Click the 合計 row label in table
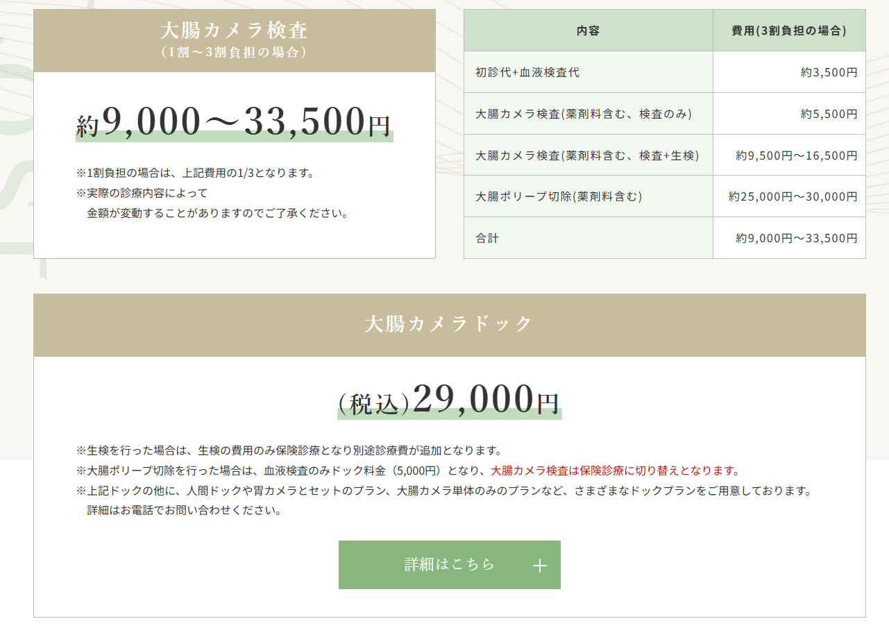Screen dimensions: 889x635 click(x=487, y=238)
